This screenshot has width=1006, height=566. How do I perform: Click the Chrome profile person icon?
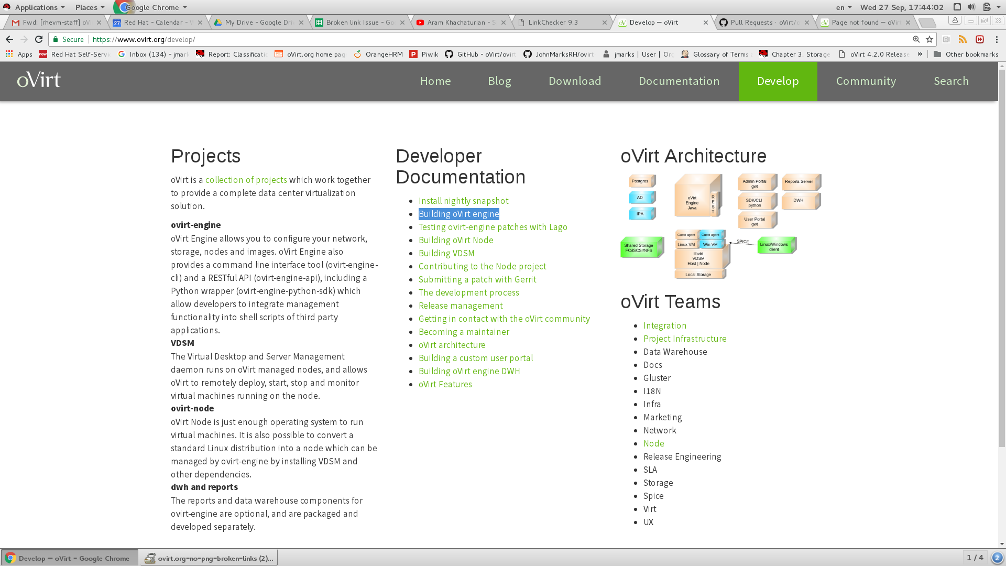tap(955, 20)
